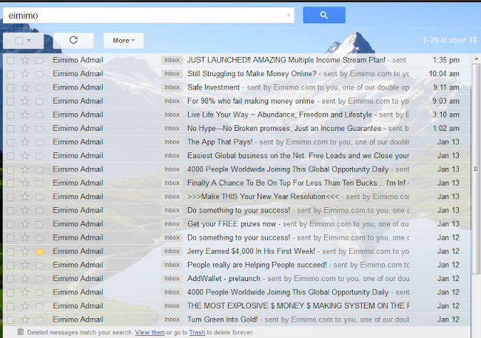Mark 'THE MOST EXPLOSIVE $ MONEY' email important
The width and height of the screenshot is (481, 338).
tap(39, 306)
